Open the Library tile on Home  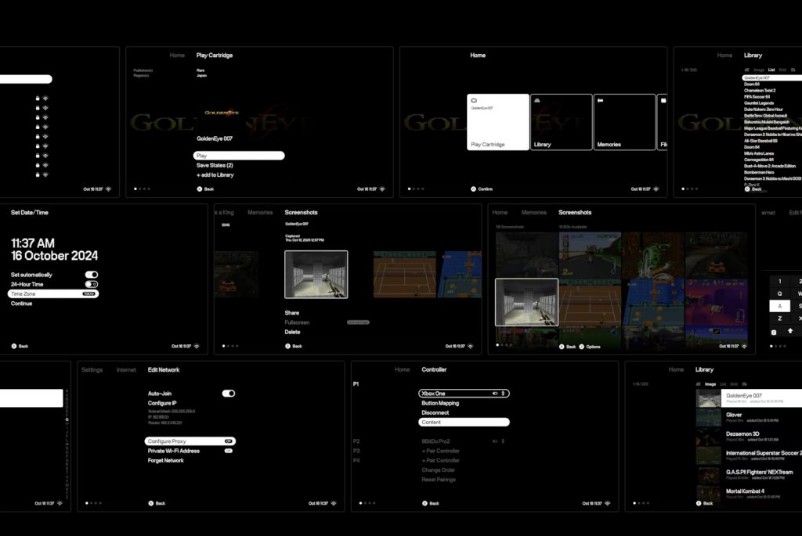click(561, 122)
